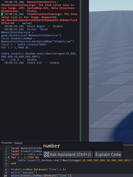The height and width of the screenshot is (177, 133).
Task: Switch to the Properties tab
Action: [x=7, y=143]
